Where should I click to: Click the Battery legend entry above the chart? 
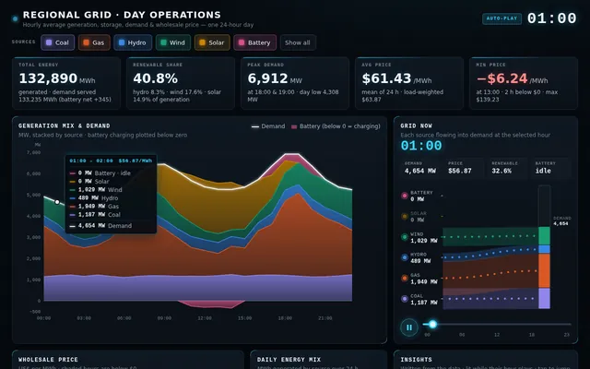(x=336, y=126)
